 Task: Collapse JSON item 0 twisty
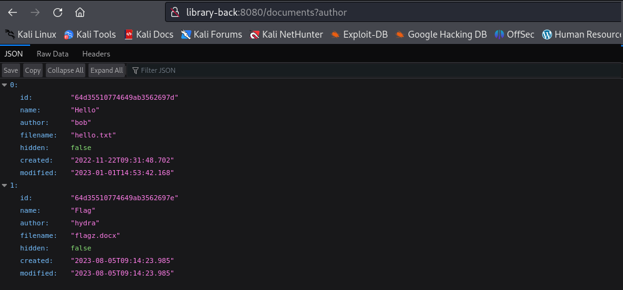[5, 85]
